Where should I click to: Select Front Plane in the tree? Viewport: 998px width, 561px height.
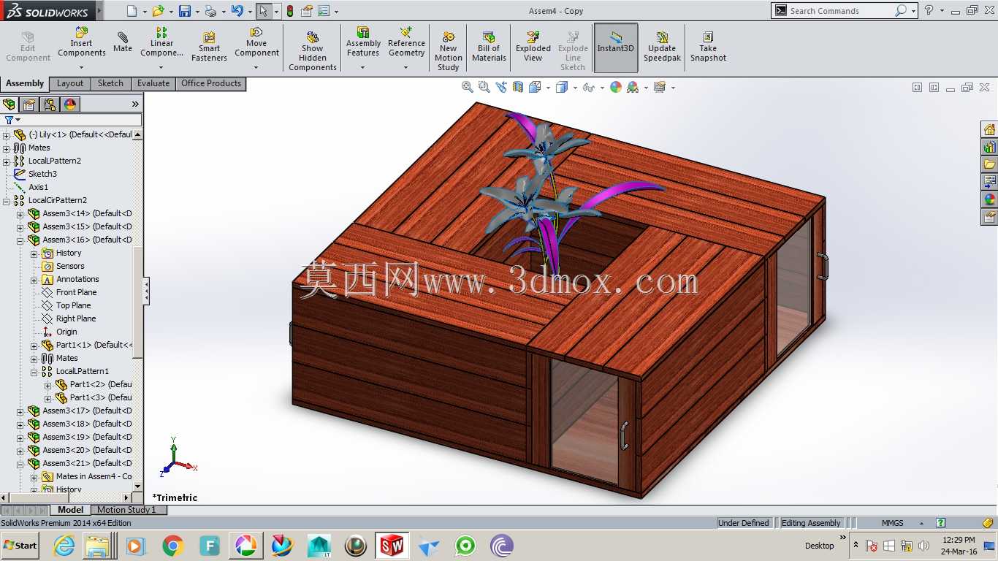tap(76, 292)
